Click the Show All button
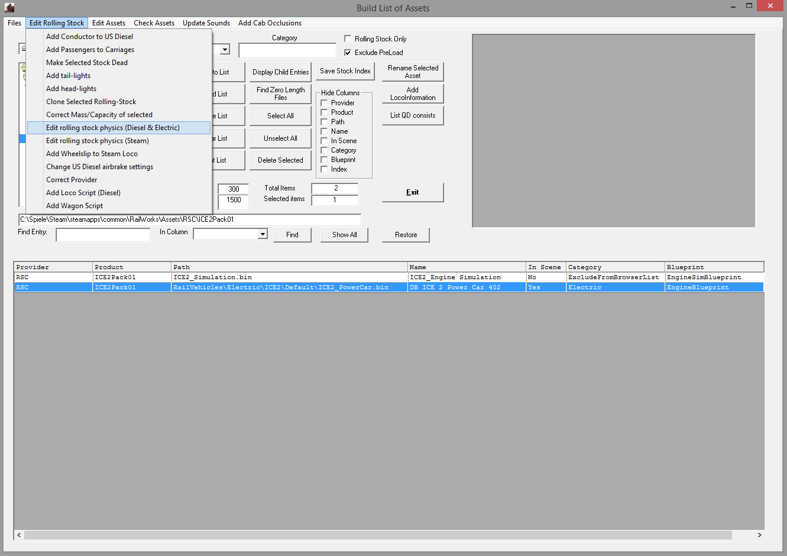 click(344, 235)
